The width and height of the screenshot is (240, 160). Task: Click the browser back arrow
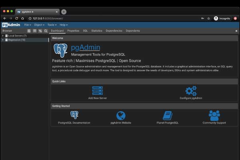(5, 18)
